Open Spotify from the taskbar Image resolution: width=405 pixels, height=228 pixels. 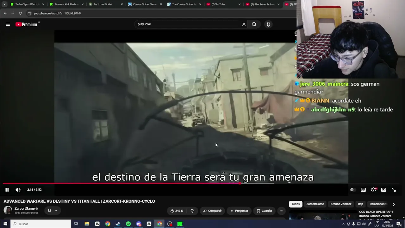click(x=128, y=224)
